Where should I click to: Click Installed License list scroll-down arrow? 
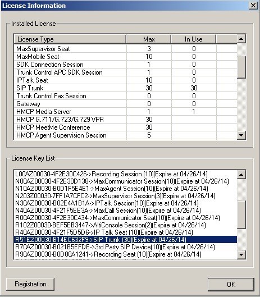[x=241, y=135]
